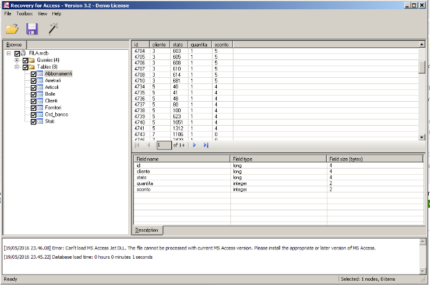Uncheck the Abbonamenti checkbox
The image size is (430, 285).
tap(33, 74)
